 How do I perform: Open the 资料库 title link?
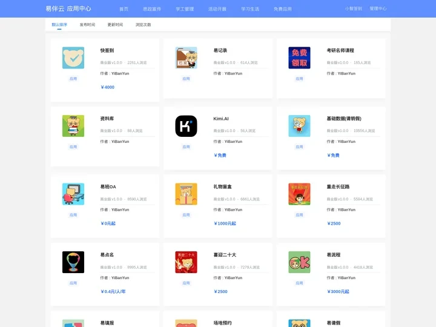[x=107, y=119]
